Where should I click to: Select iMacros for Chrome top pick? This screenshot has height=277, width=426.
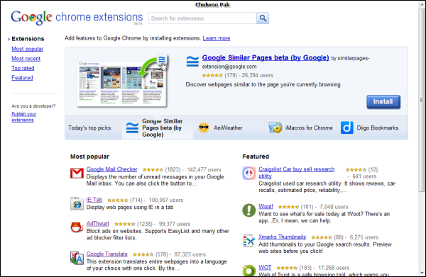300,128
